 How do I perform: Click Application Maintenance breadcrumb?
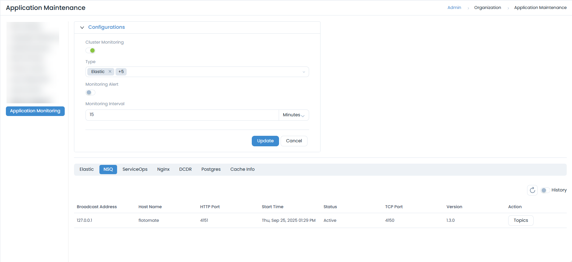[540, 8]
